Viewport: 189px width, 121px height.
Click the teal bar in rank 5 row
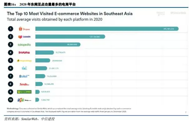point(43,60)
